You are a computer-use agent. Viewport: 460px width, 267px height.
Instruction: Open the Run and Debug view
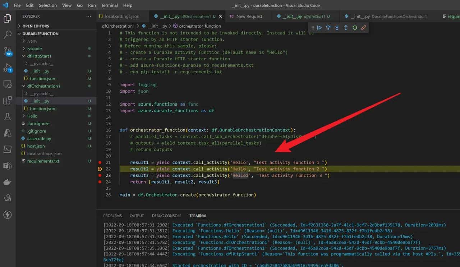click(7, 68)
